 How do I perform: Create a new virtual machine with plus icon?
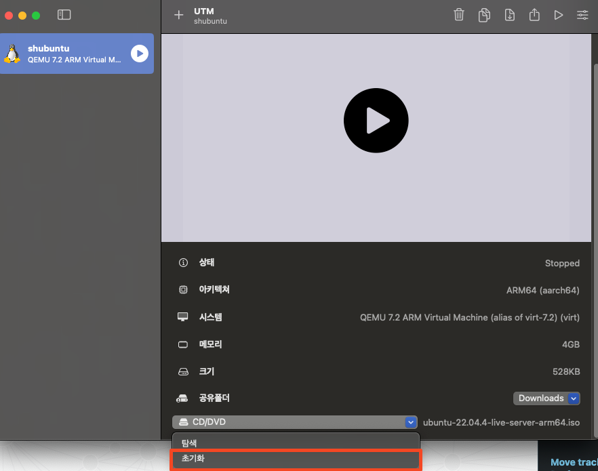[x=178, y=15]
